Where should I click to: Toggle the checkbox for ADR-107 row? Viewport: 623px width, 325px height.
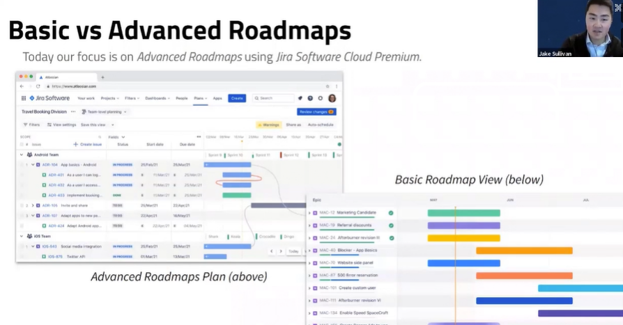22,216
